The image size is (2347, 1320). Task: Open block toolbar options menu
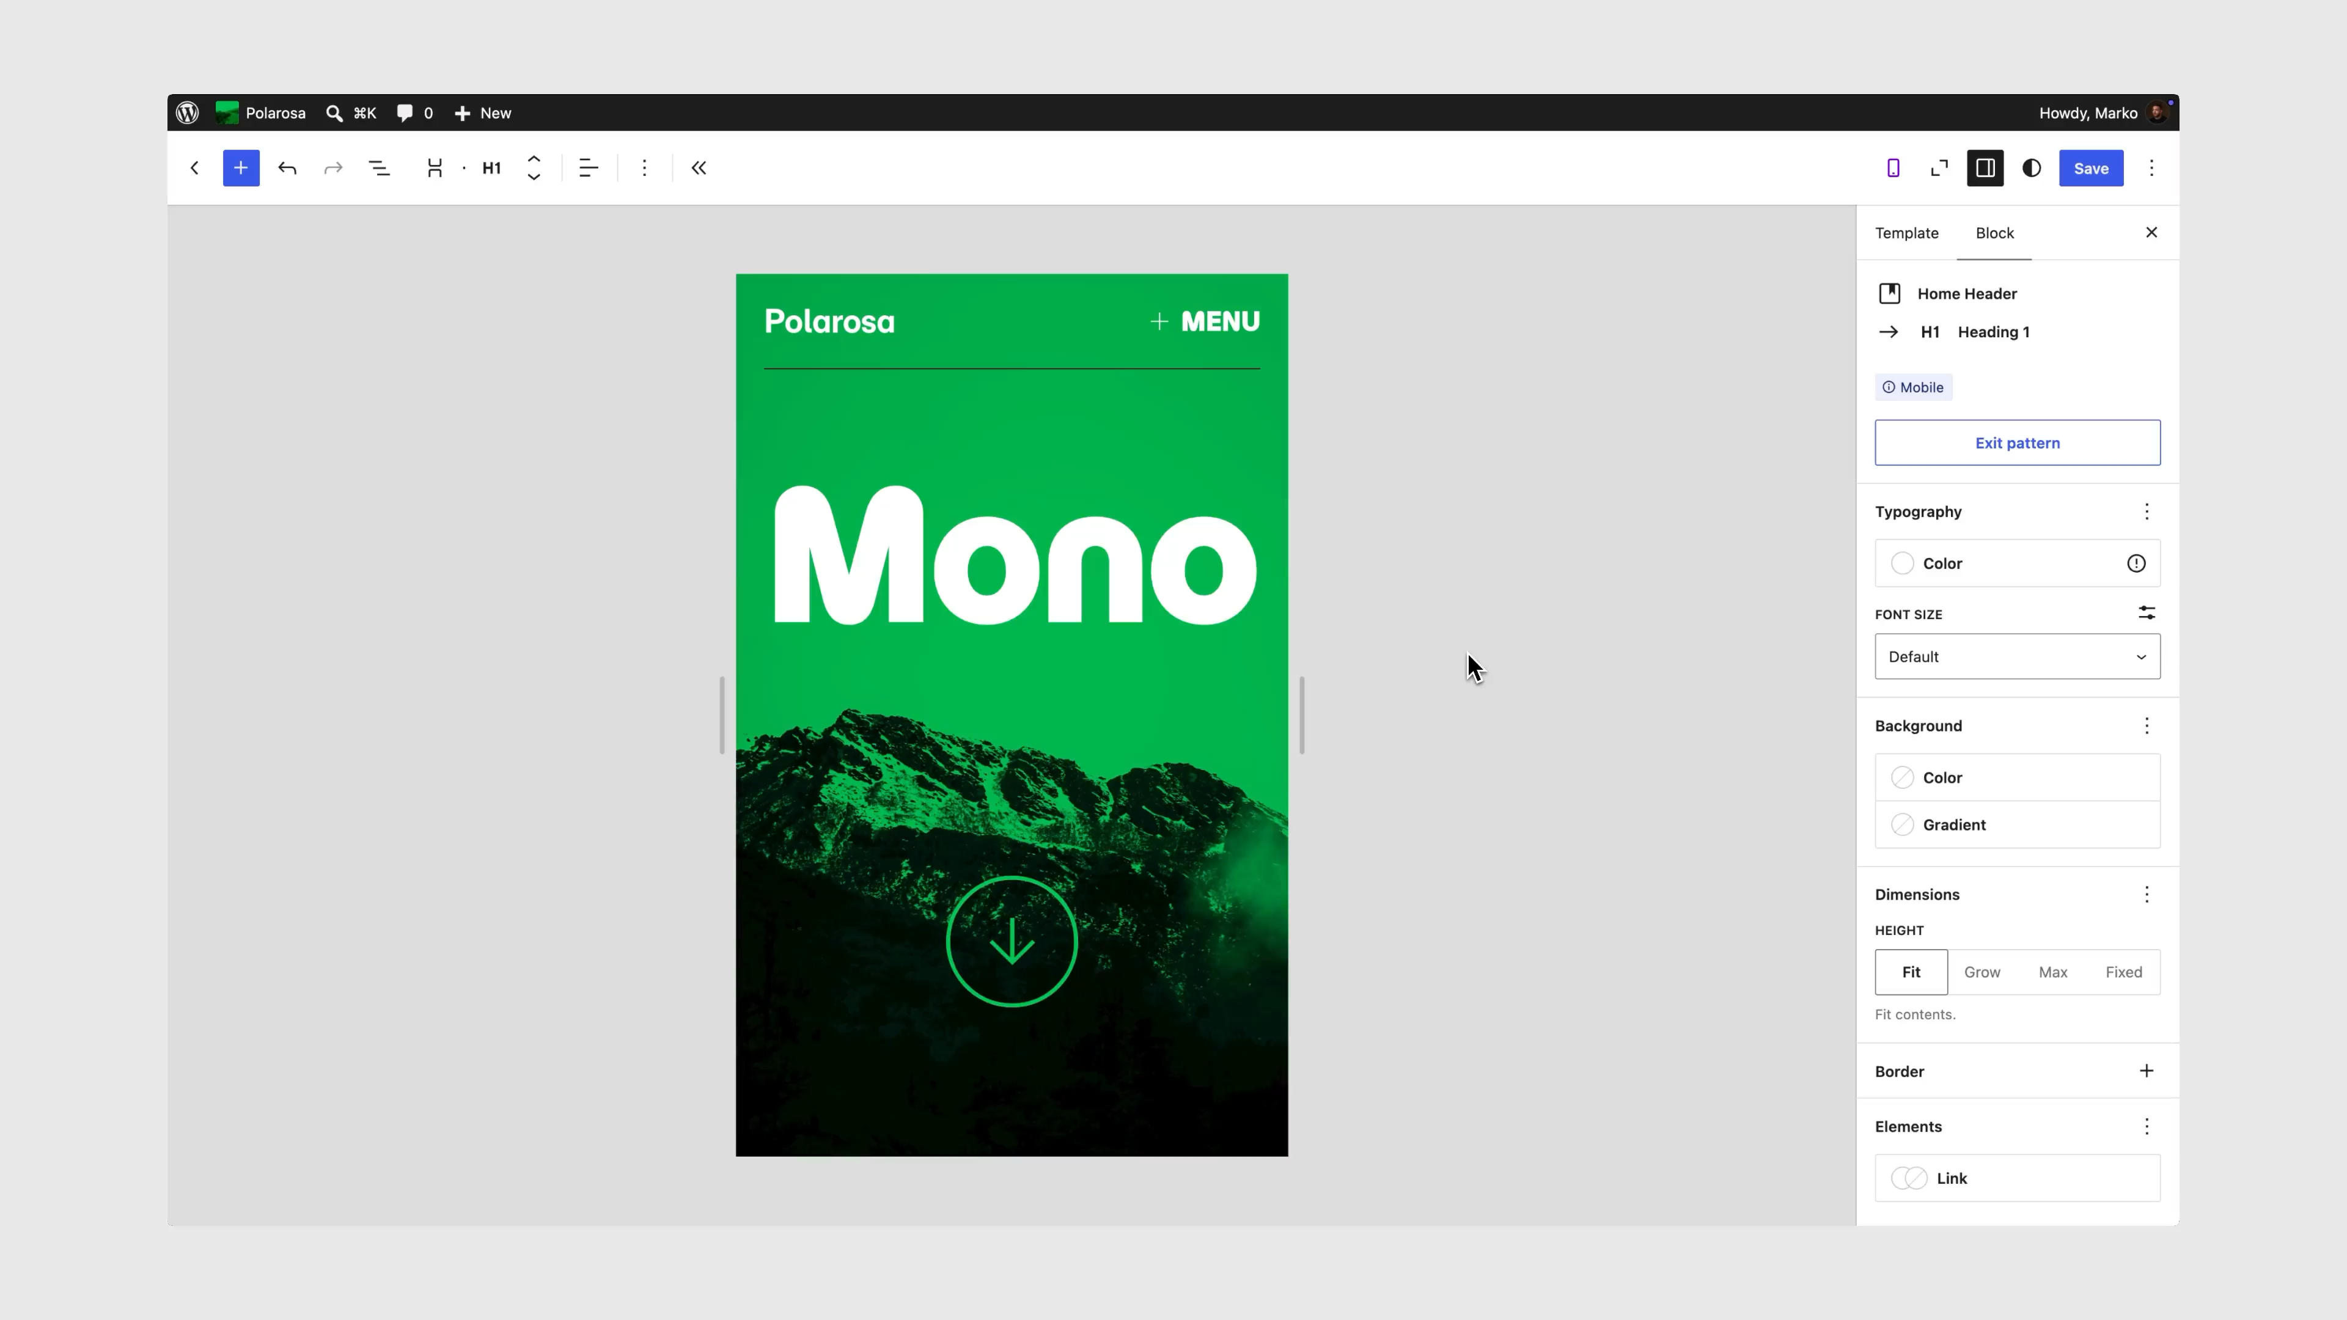tap(644, 167)
